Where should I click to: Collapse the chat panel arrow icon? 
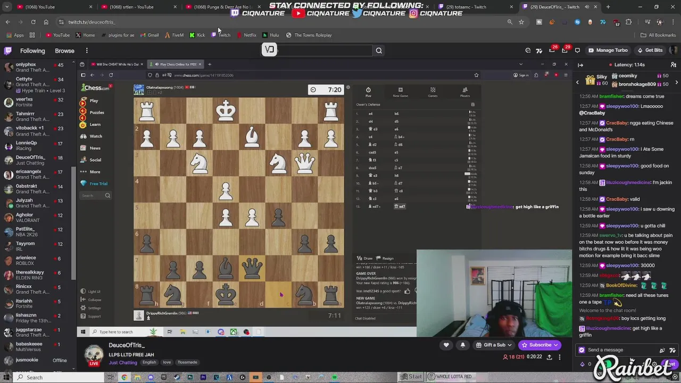580,65
